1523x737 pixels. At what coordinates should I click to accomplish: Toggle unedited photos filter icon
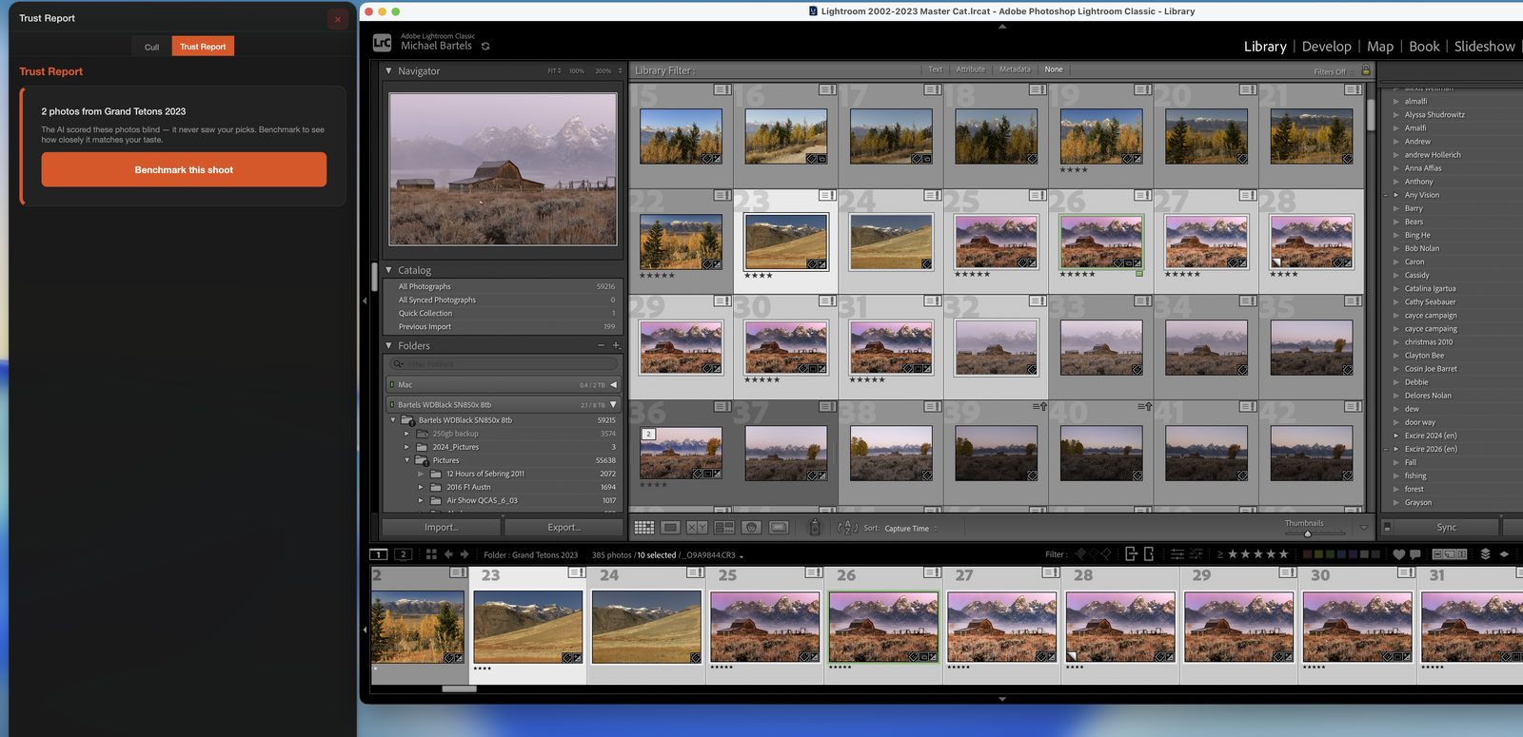click(1196, 554)
